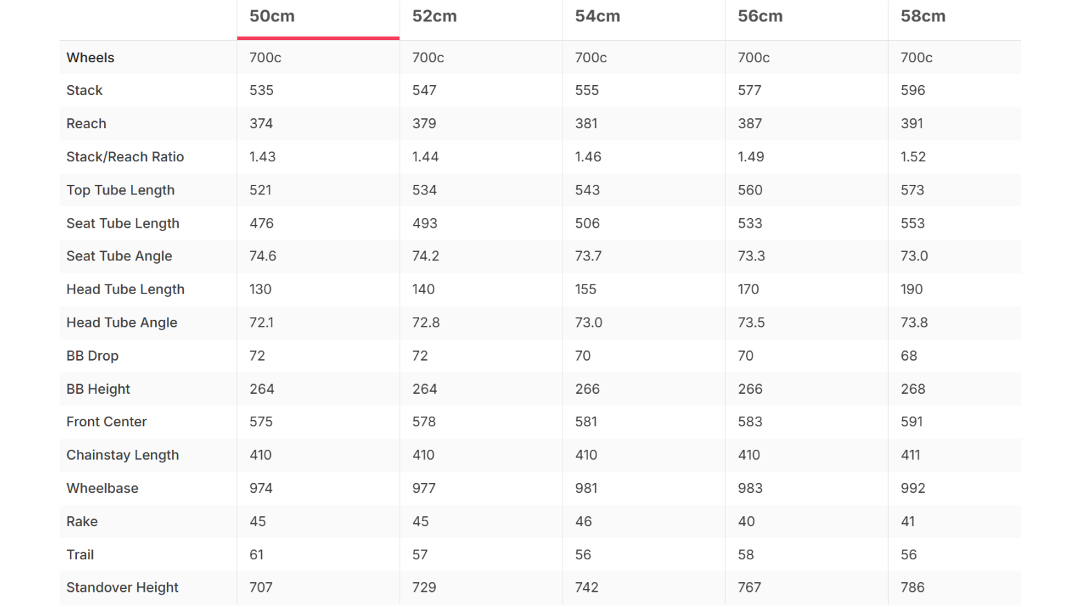
Task: Open the 54cm size column tab
Action: click(644, 18)
